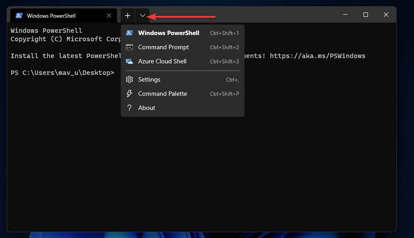The image size is (414, 238).
Task: Open the Command Palette entry
Action: tap(163, 94)
